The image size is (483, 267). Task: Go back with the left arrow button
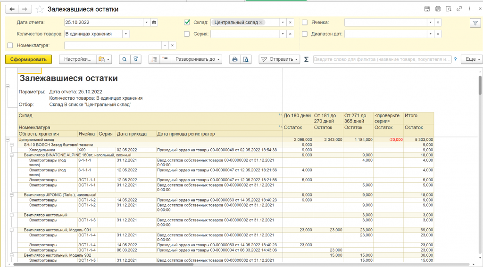[x=12, y=9]
